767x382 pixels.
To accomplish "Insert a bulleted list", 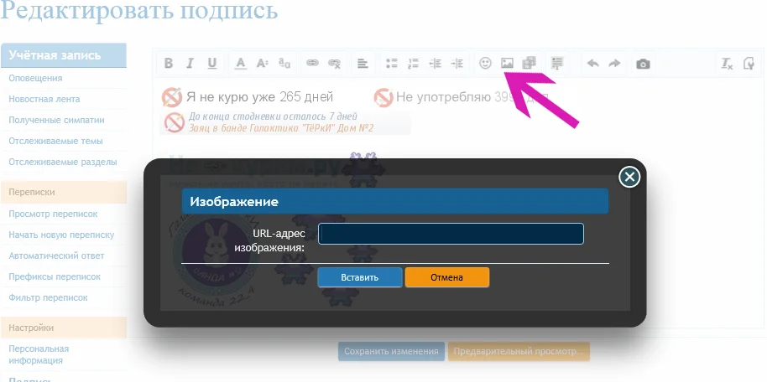I will pyautogui.click(x=391, y=64).
